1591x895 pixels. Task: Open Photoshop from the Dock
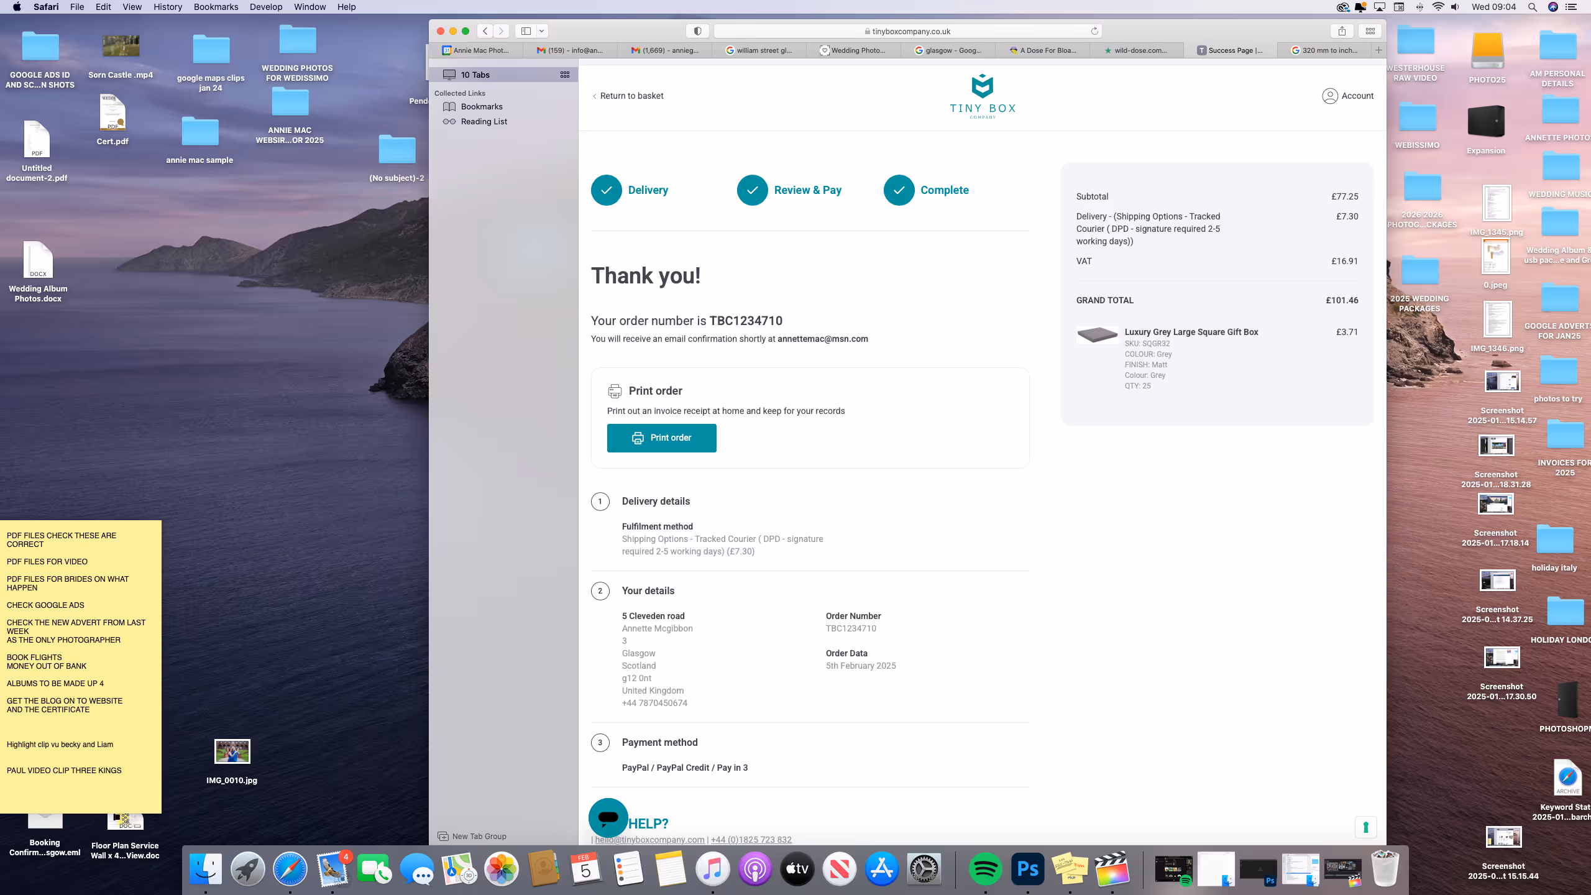[x=1027, y=869]
